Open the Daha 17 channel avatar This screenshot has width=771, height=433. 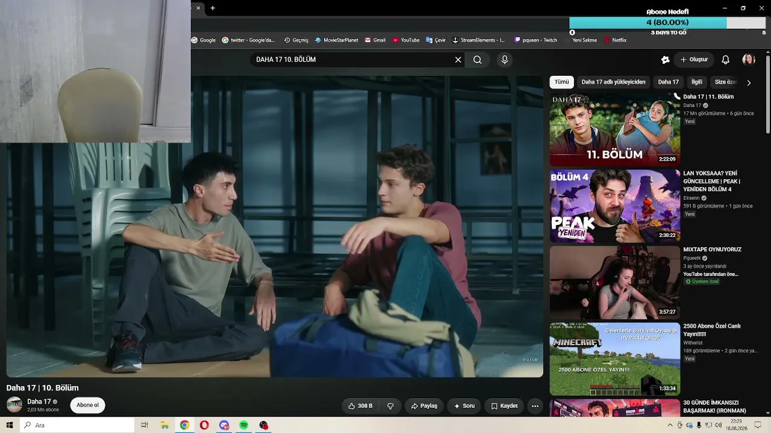[x=14, y=405]
